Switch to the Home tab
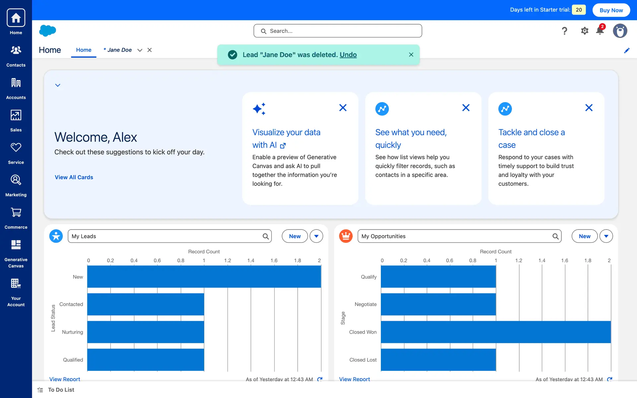This screenshot has width=637, height=398. 84,50
